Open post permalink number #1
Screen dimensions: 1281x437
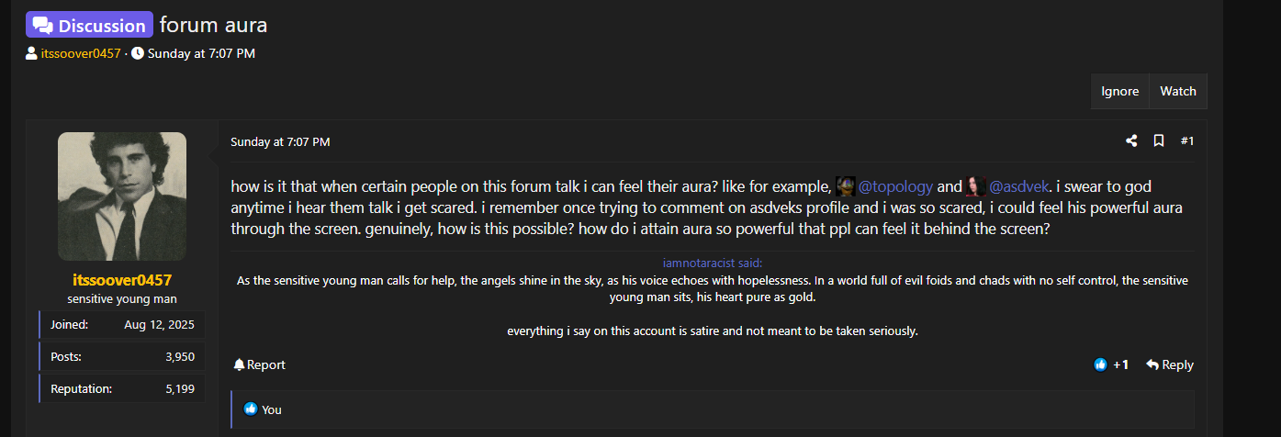1187,141
